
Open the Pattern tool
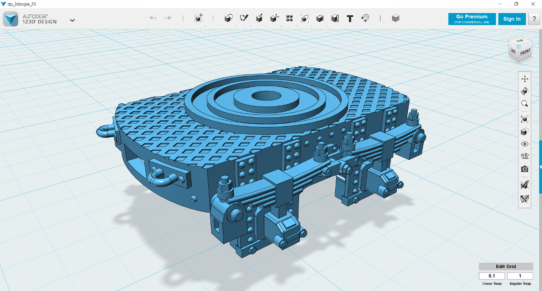coord(290,18)
